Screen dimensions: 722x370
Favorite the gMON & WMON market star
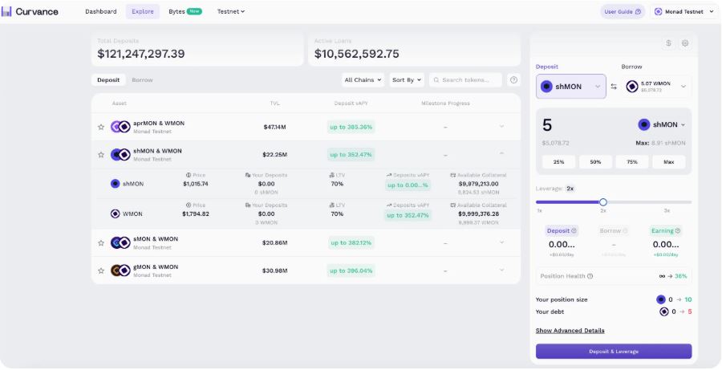pos(101,270)
